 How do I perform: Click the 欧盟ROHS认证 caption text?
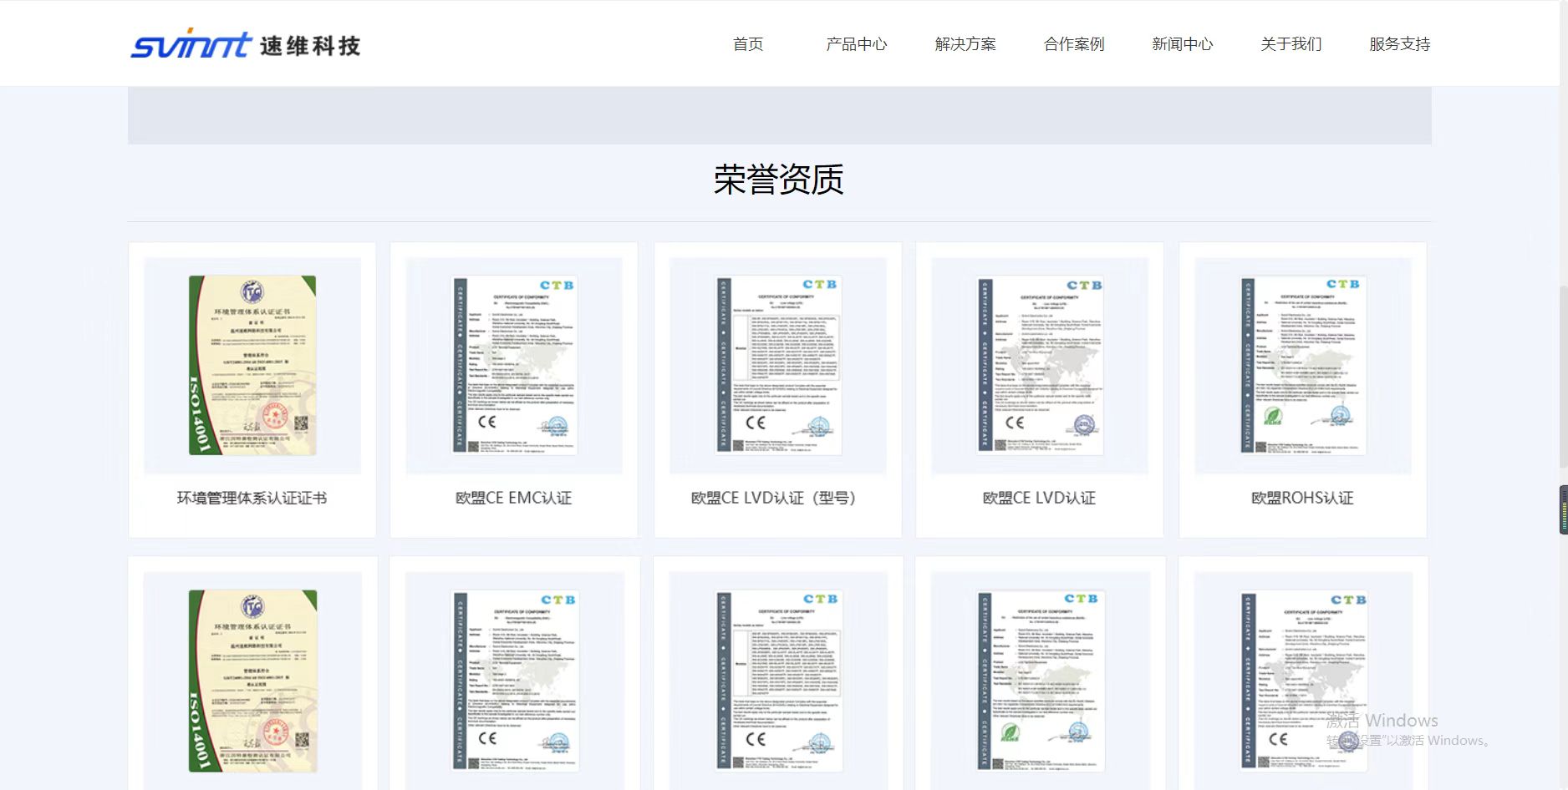tap(1302, 499)
